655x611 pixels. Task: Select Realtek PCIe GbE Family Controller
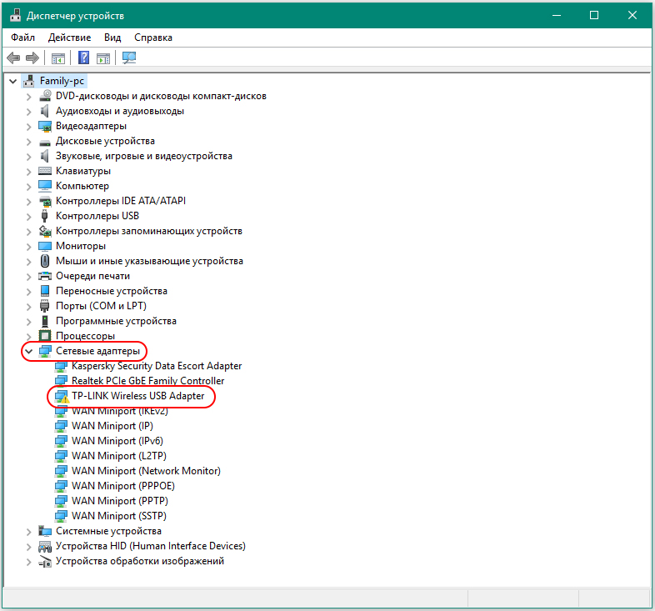point(147,381)
